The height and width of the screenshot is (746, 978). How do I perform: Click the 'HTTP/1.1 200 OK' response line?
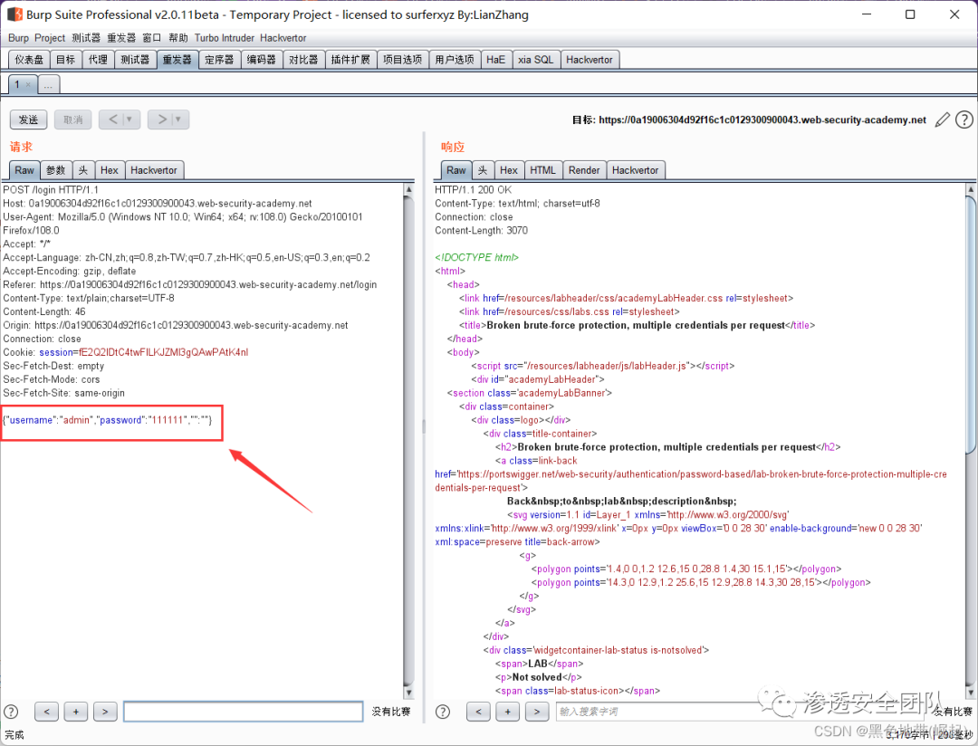pyautogui.click(x=474, y=189)
